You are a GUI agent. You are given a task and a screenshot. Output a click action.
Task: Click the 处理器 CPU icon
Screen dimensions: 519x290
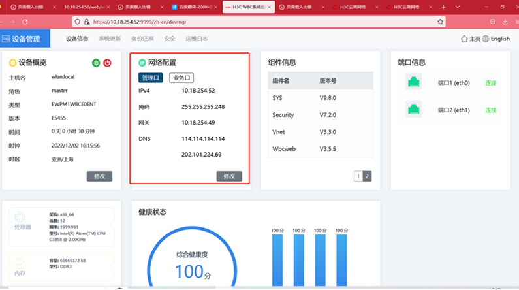(20, 217)
